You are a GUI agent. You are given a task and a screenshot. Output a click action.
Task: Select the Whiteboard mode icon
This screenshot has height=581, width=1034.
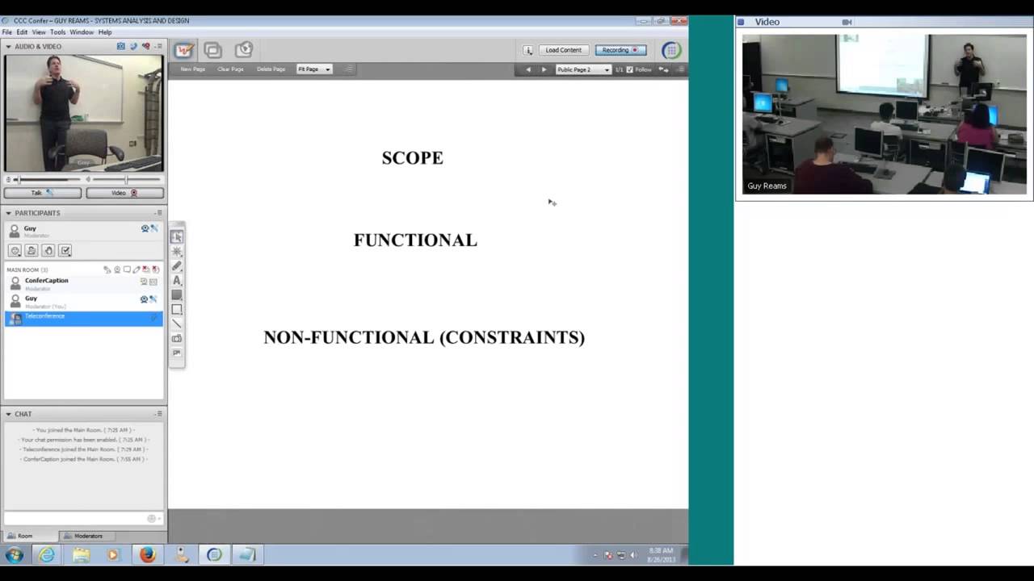(184, 50)
